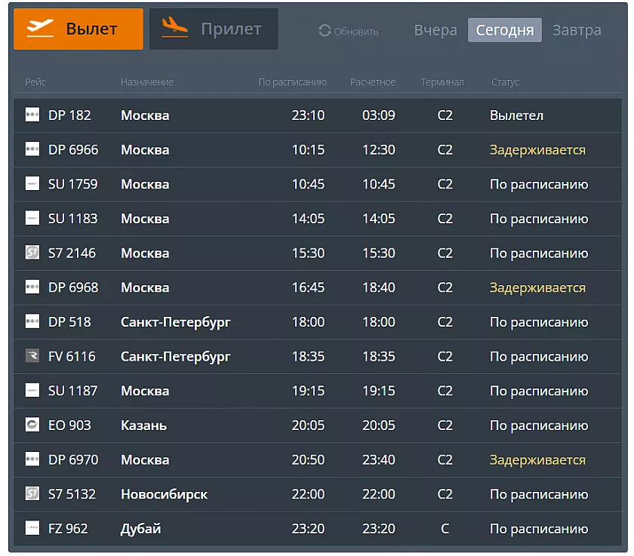Image resolution: width=634 pixels, height=556 pixels.
Task: Switch to the Вылет departures tab
Action: pos(78,29)
